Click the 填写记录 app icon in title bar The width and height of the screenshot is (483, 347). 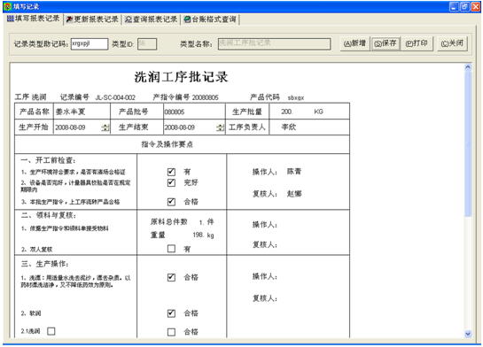point(7,6)
